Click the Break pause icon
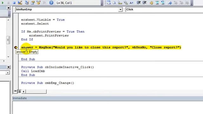 9,3
